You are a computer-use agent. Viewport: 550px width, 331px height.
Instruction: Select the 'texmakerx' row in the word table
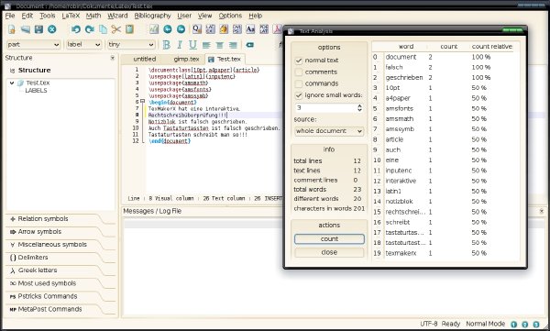(x=443, y=253)
